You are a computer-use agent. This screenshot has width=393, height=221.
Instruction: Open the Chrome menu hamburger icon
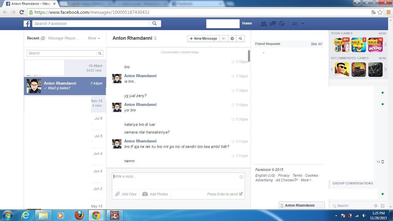pos(388,12)
